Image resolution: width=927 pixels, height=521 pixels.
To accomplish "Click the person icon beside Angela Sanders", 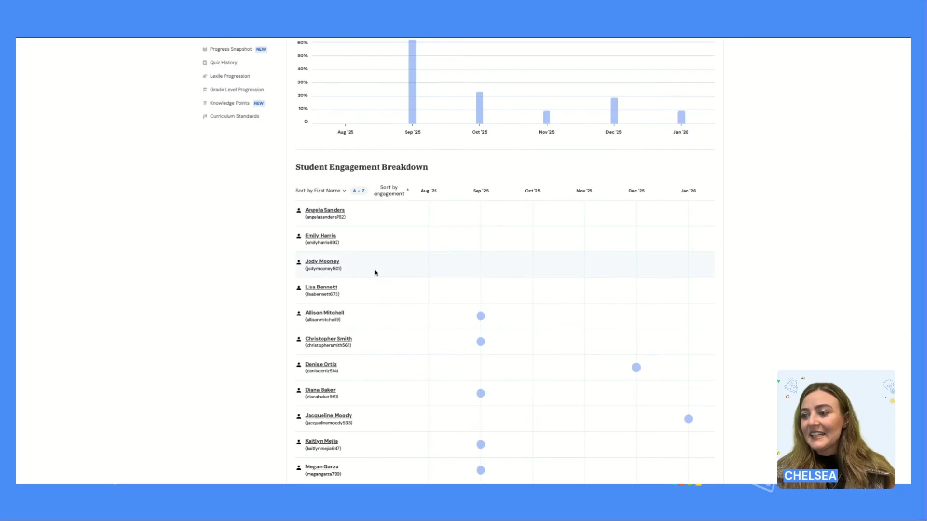I will click(299, 211).
